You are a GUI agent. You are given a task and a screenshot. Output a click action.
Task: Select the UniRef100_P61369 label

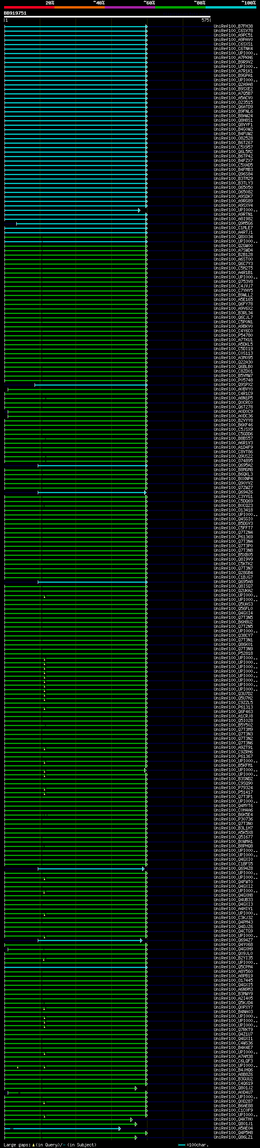click(x=233, y=537)
